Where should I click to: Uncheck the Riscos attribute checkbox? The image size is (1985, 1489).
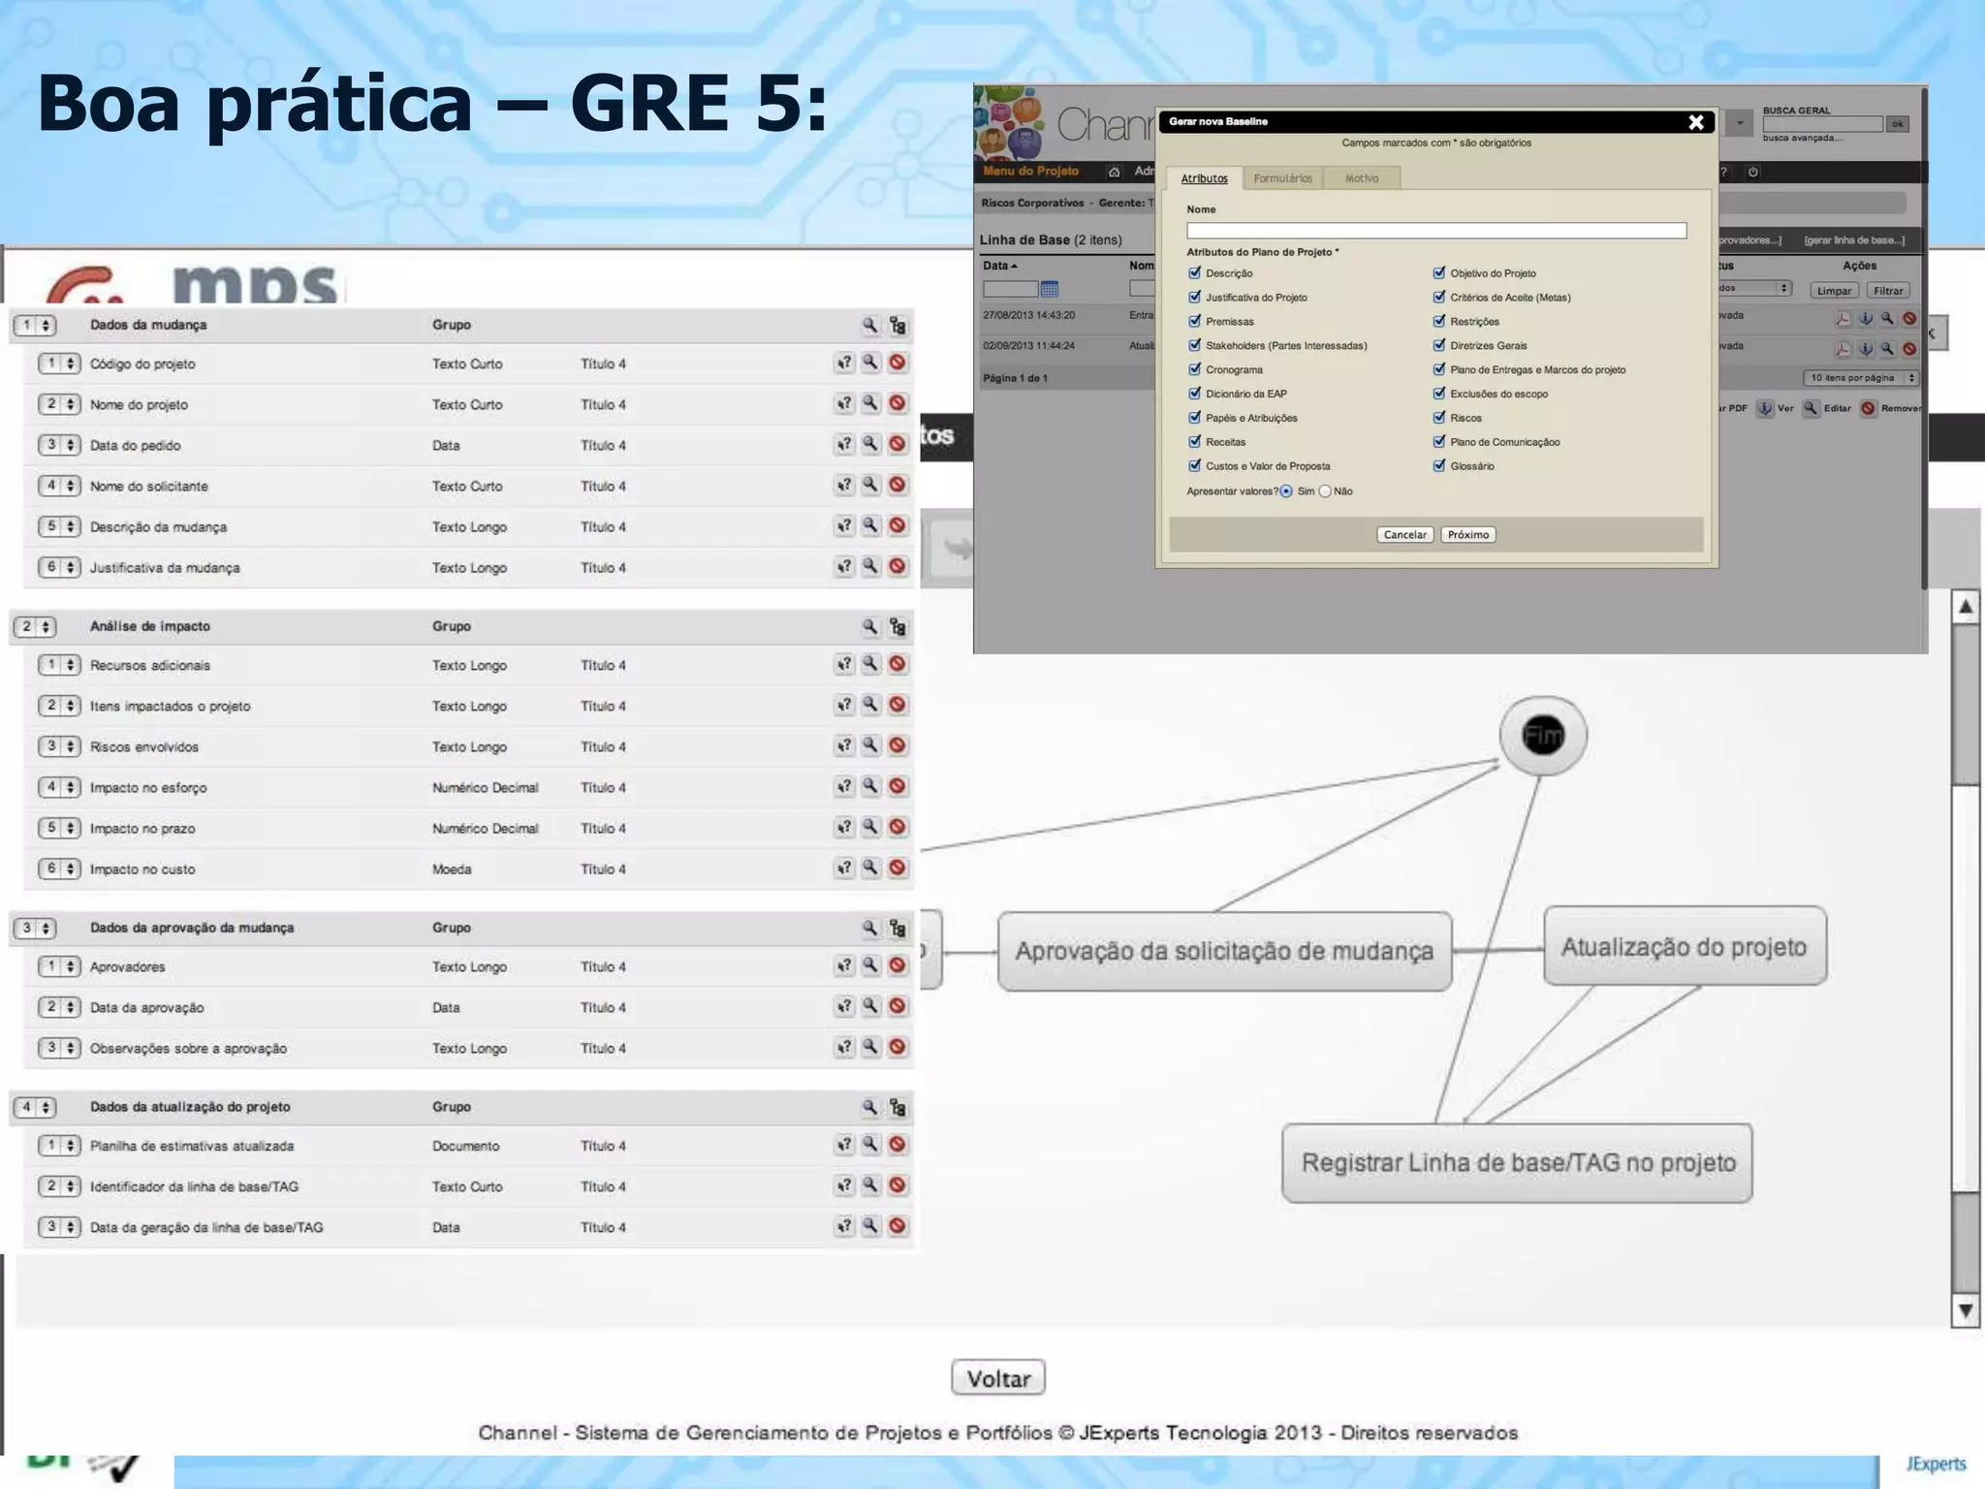tap(1439, 418)
